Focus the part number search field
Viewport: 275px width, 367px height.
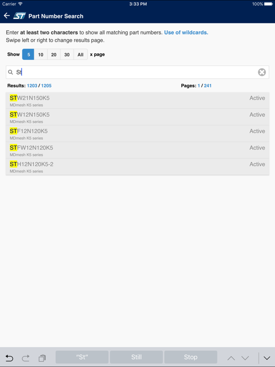[137, 72]
